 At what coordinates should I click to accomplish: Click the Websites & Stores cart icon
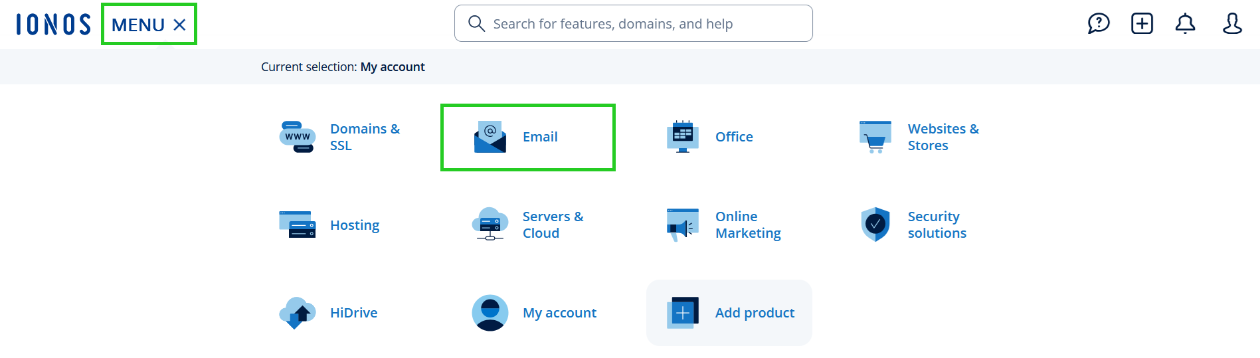click(x=875, y=137)
